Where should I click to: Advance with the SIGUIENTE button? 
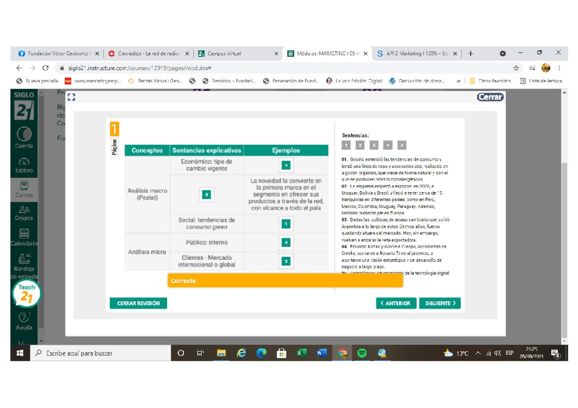440,303
